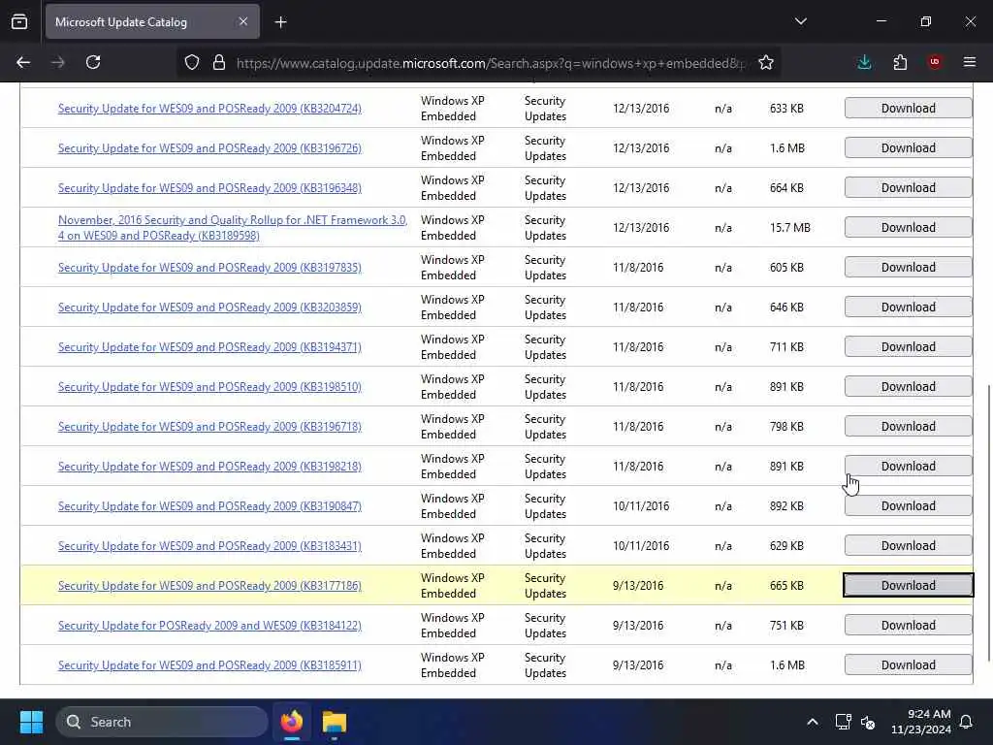This screenshot has height=745, width=993.
Task: Click the '665 KB' size cell
Action: coord(786,586)
